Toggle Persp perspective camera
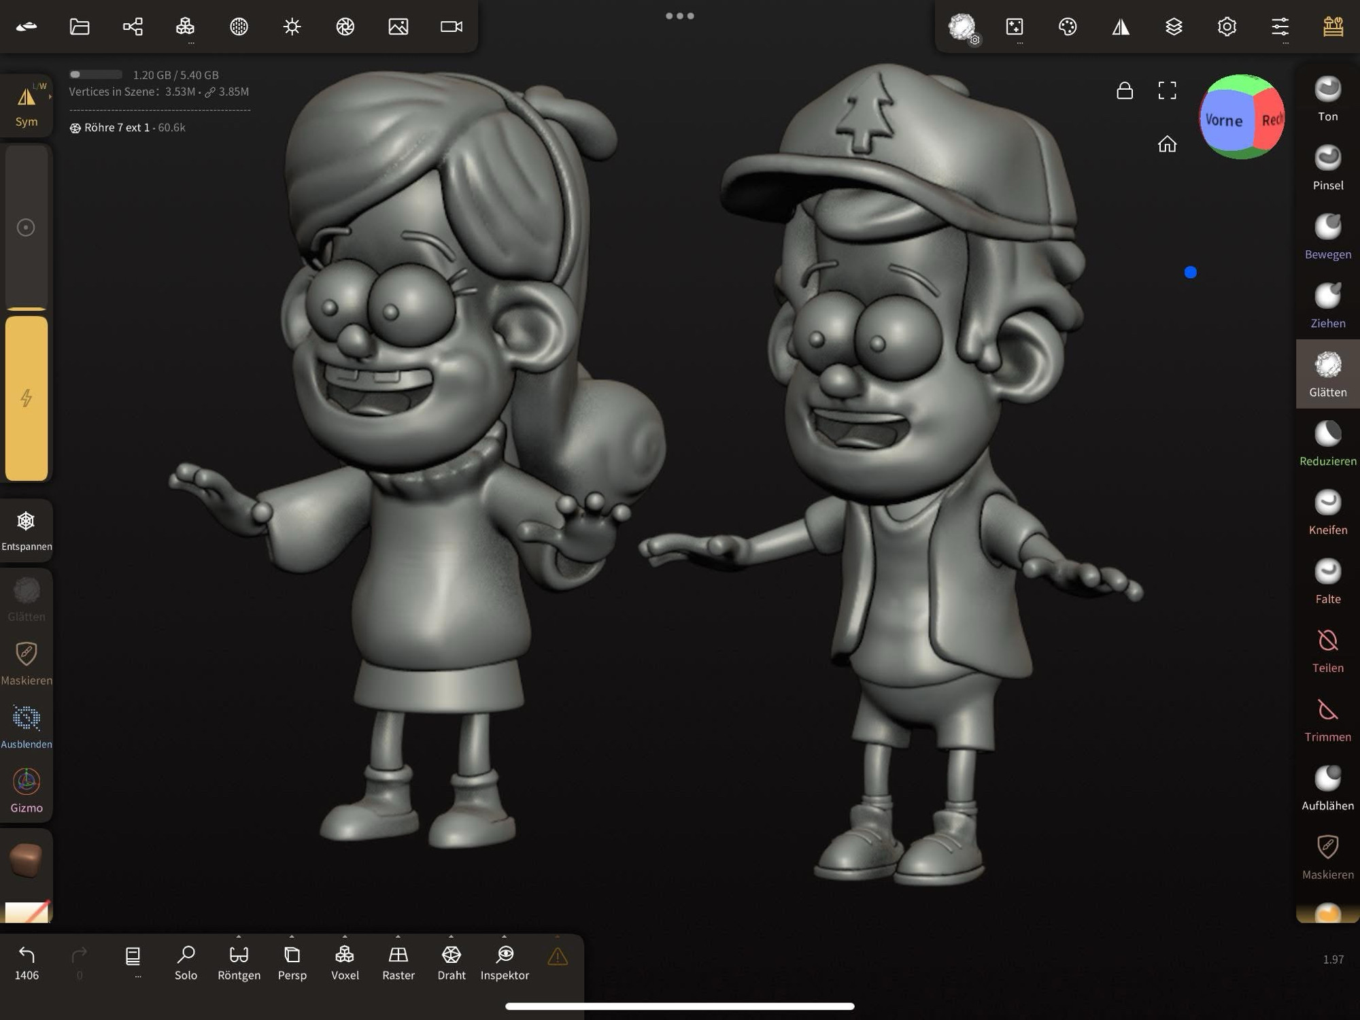 click(292, 963)
